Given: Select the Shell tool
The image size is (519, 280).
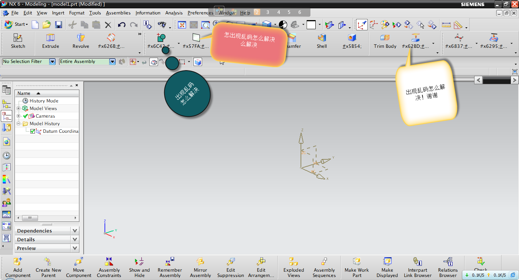Looking at the screenshot, I should point(322,41).
